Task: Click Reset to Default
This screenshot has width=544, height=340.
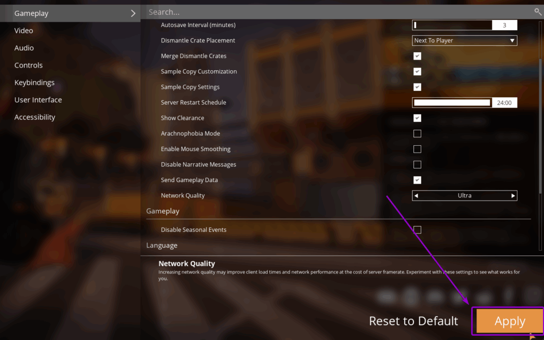Action: click(x=413, y=321)
